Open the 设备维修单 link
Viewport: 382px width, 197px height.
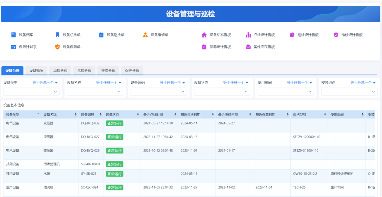coord(159,35)
